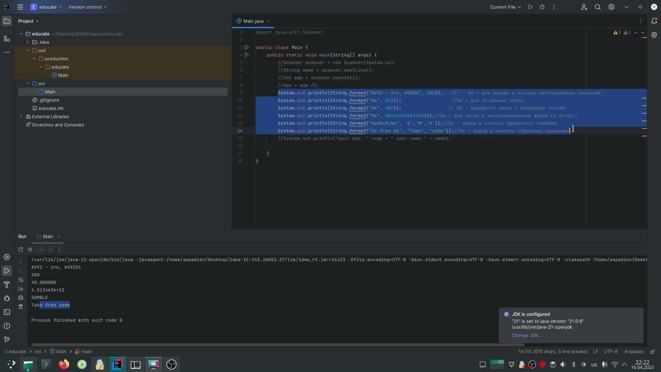Open the Structure tool window icon
The width and height of the screenshot is (661, 372).
(x=7, y=39)
